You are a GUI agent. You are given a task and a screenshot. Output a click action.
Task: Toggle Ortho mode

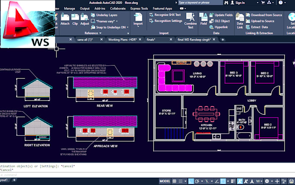pos(191,181)
